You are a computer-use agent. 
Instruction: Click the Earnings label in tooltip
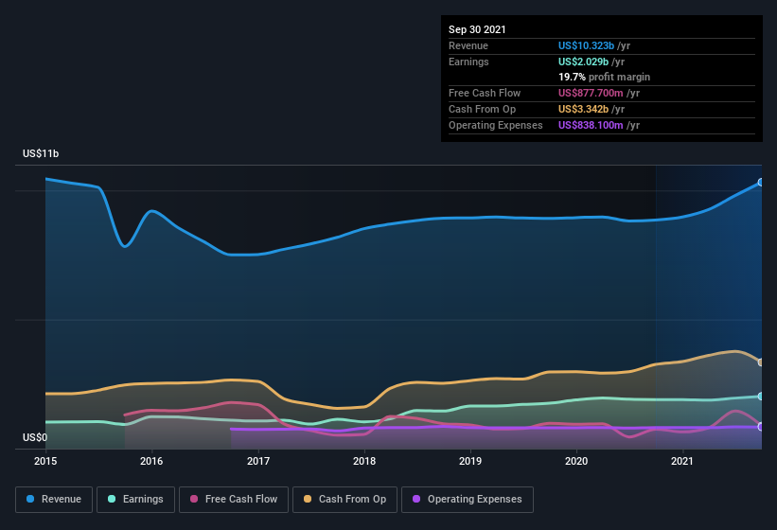(468, 62)
